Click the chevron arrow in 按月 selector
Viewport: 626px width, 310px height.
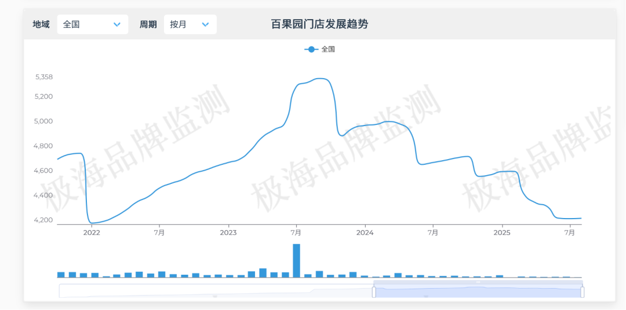click(205, 24)
